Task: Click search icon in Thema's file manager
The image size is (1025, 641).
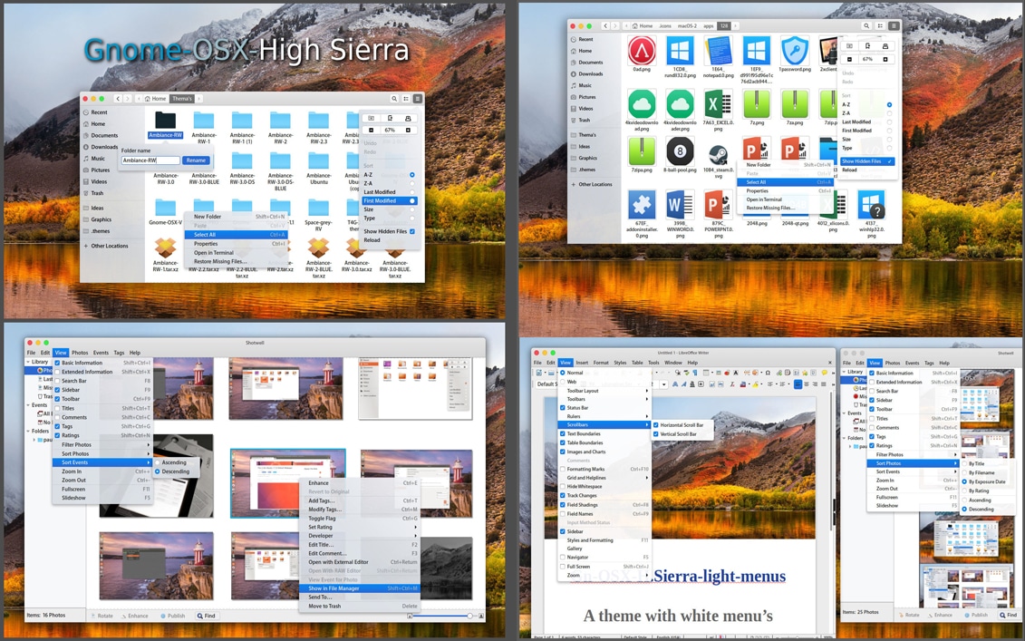Action: [394, 99]
